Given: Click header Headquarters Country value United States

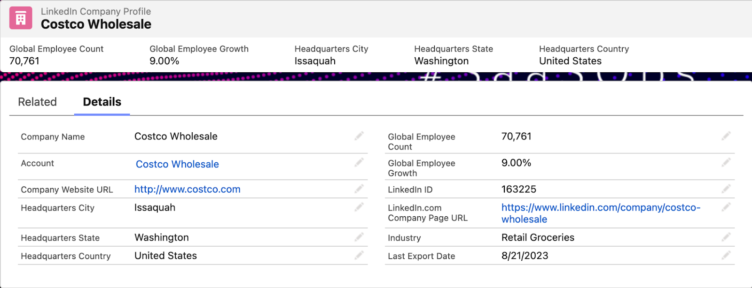Looking at the screenshot, I should (x=570, y=61).
